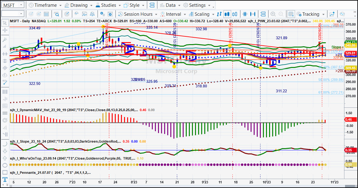
Task: Click the radar target toolbar icon
Action: 67,14
